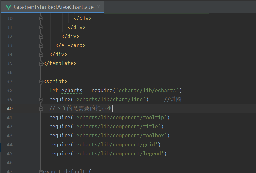Click the //饼图 comment on line 39
This screenshot has height=173, width=256.
(x=173, y=99)
